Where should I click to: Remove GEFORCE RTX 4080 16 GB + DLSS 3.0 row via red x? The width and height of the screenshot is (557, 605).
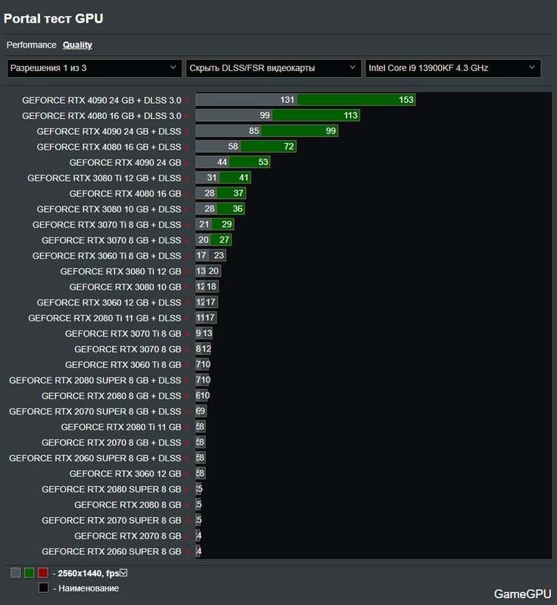187,116
